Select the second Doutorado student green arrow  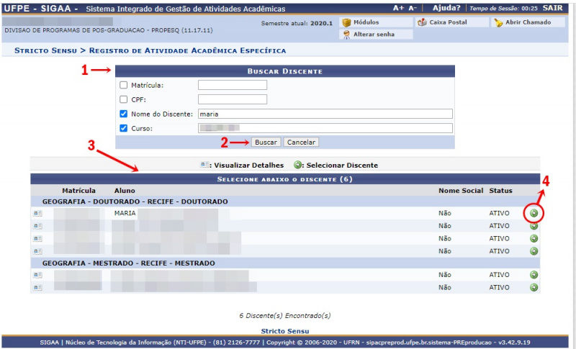point(534,226)
